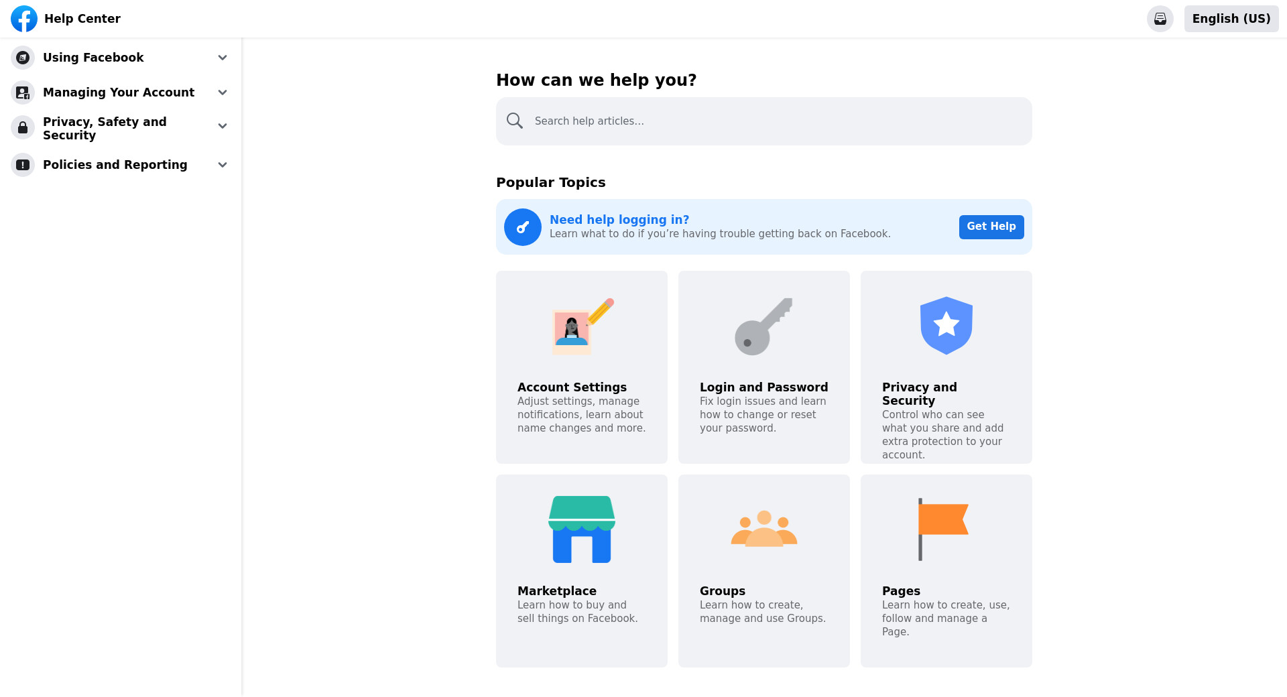The image size is (1287, 697).
Task: Expand the Policies and Reporting chevron
Action: pos(223,165)
